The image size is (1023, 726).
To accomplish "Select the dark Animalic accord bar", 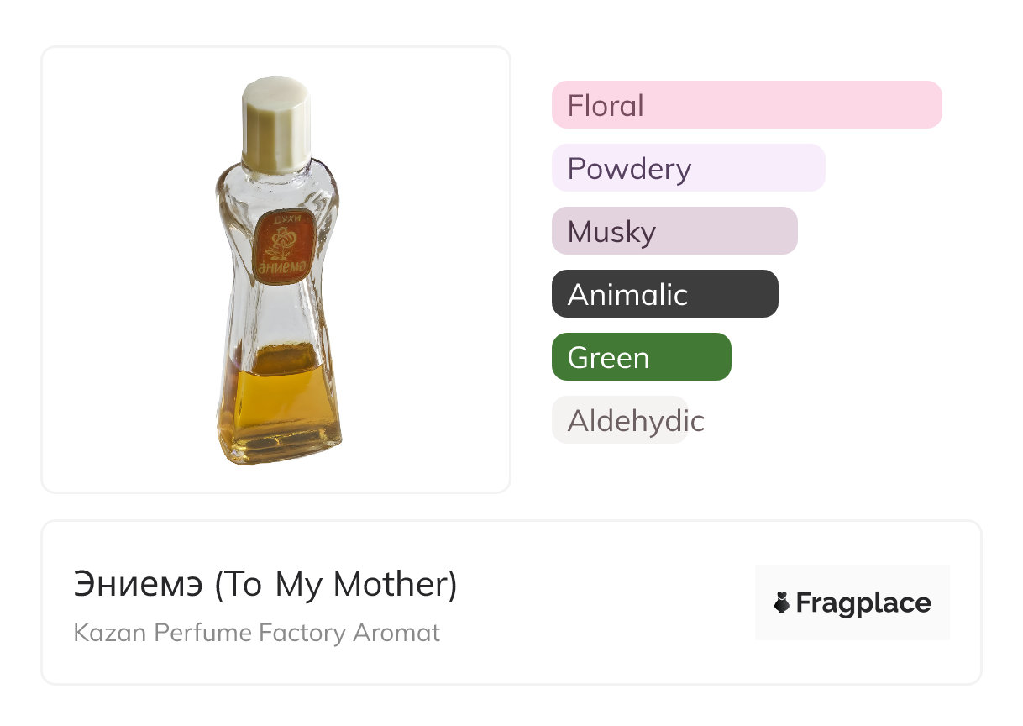I will pyautogui.click(x=664, y=294).
